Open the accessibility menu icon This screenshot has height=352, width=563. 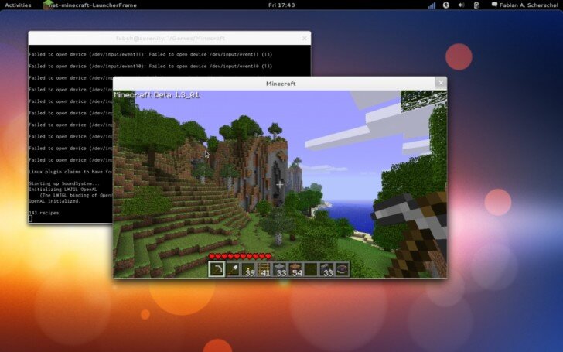coord(446,5)
